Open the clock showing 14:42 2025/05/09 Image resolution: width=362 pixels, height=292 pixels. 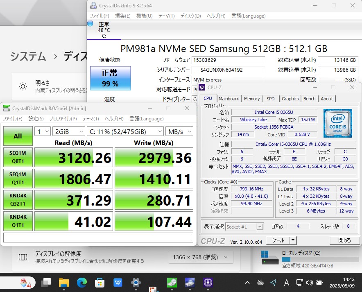(x=342, y=283)
